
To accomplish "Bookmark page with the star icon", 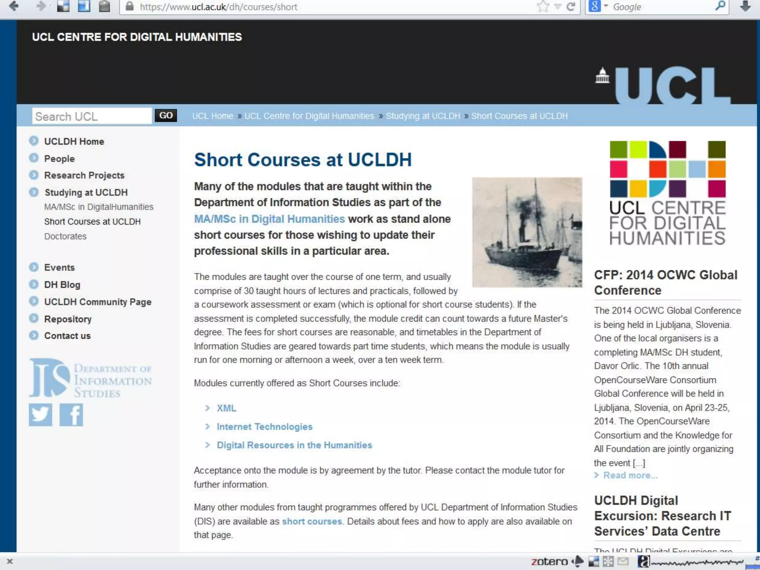I will coord(543,6).
